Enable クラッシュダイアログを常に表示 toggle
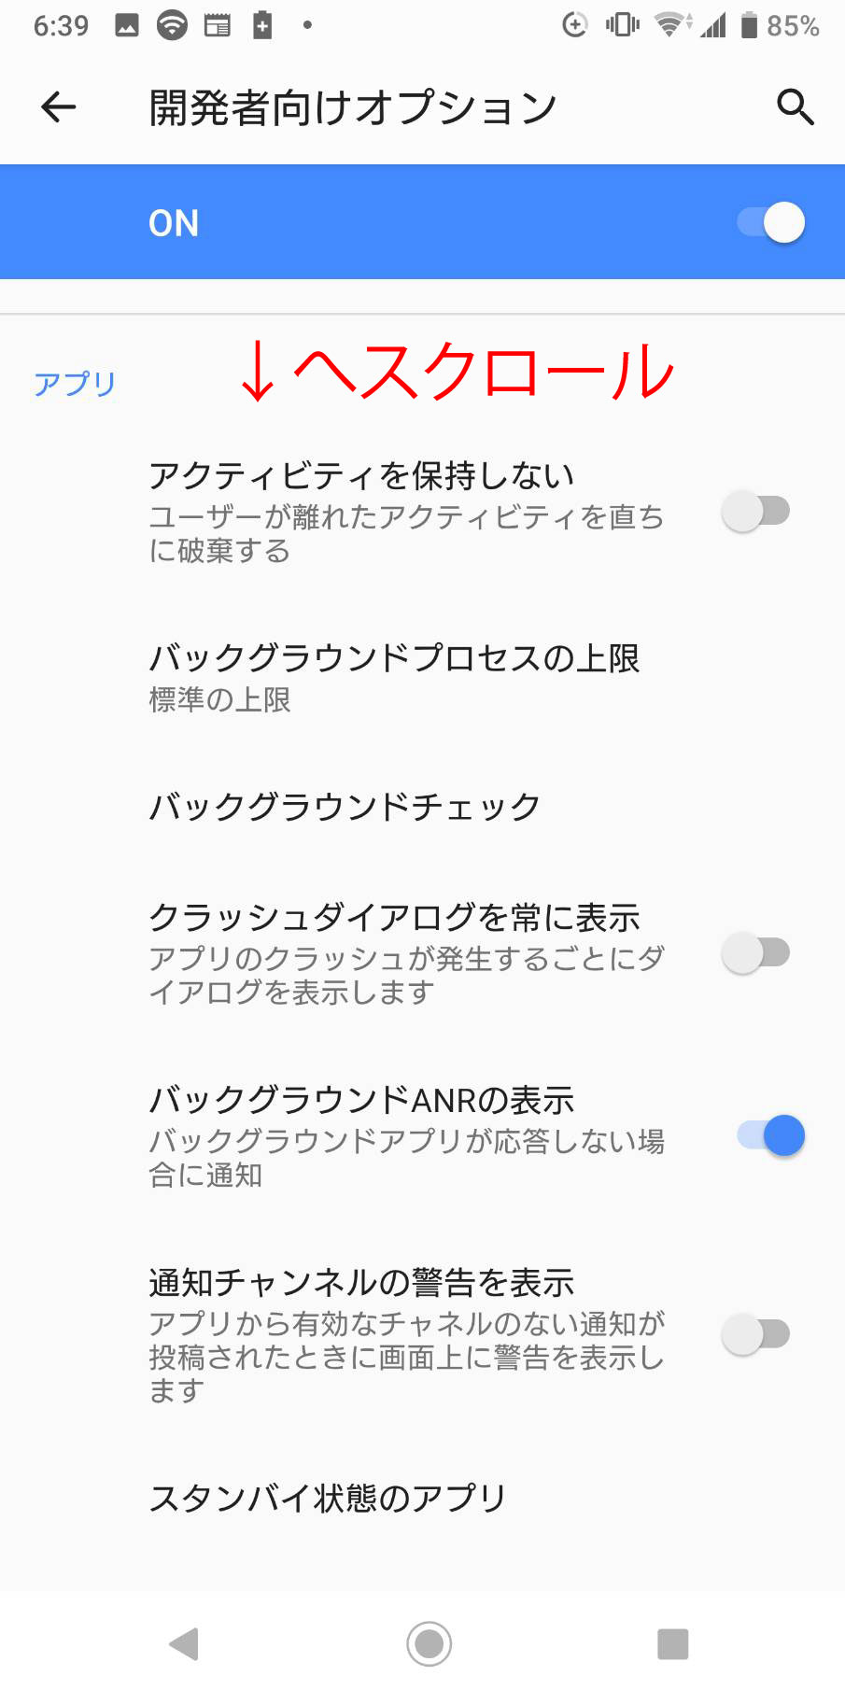Screen dimensions: 845x1690 click(756, 953)
